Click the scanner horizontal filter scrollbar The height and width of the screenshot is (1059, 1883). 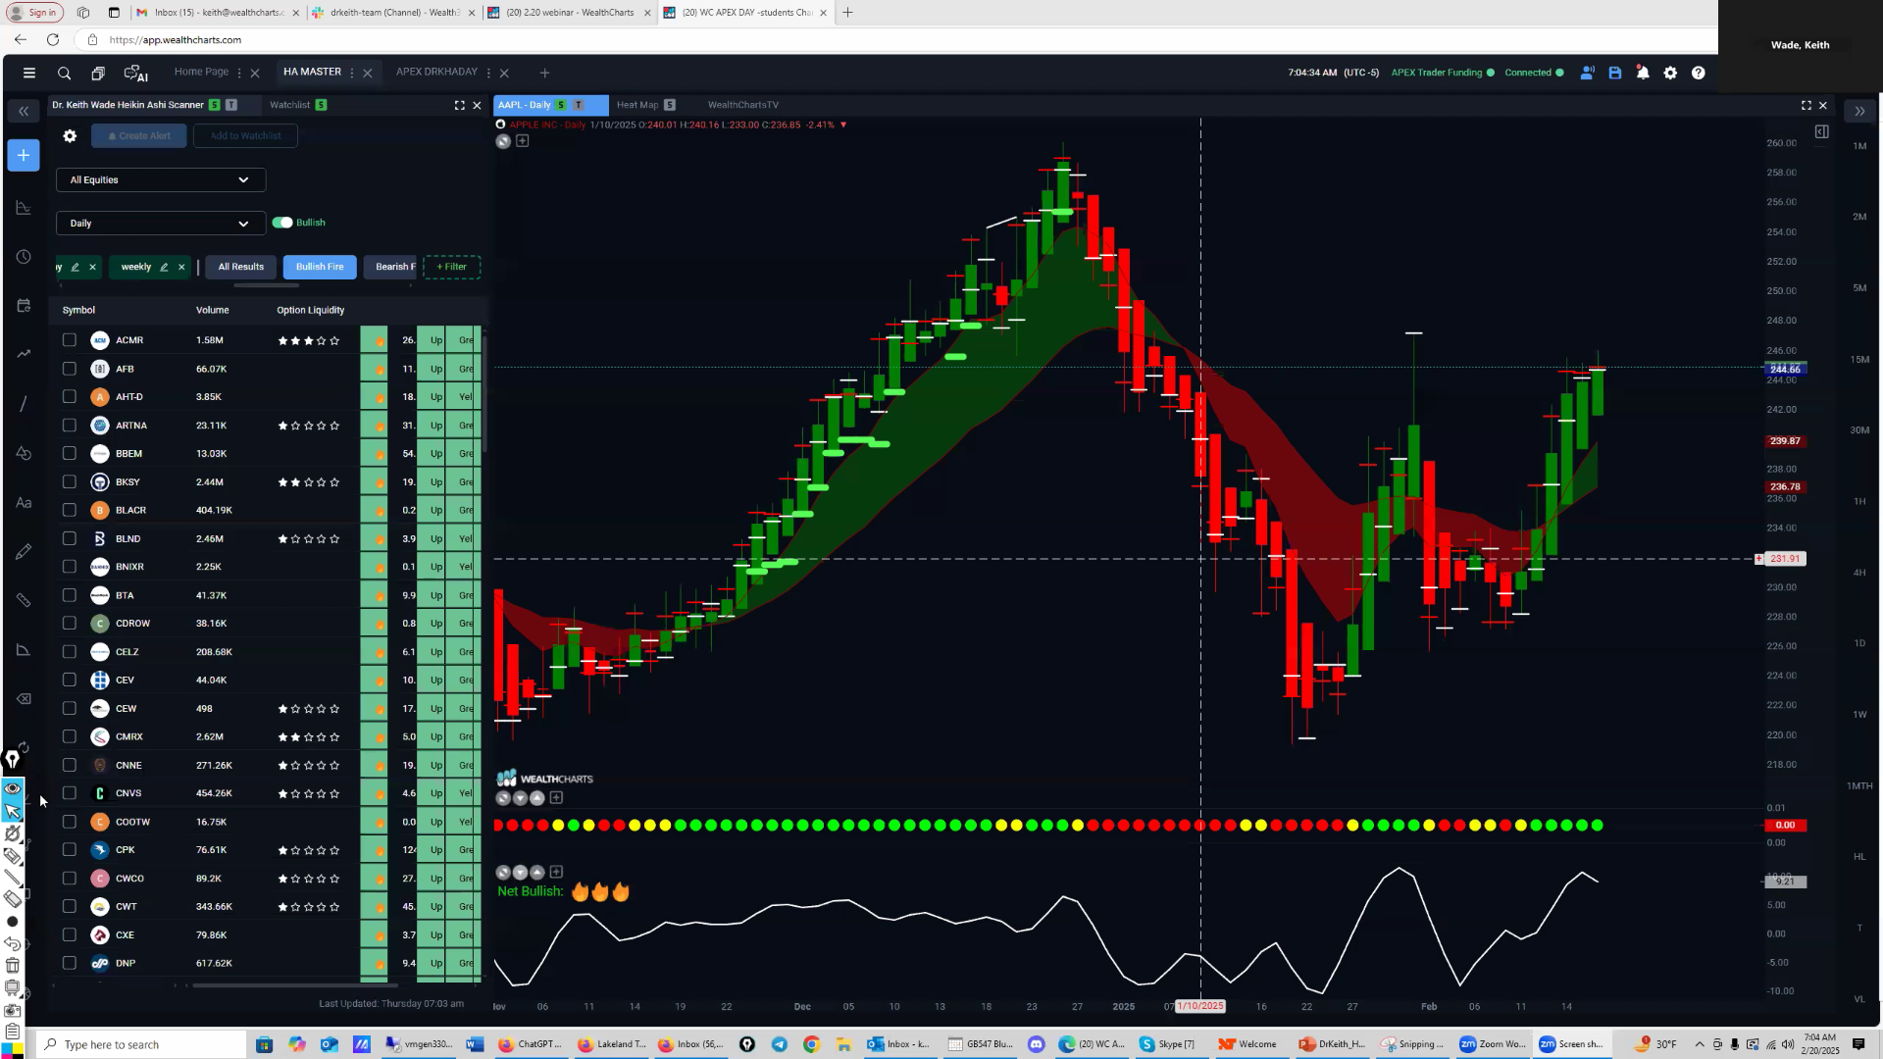coord(267,285)
